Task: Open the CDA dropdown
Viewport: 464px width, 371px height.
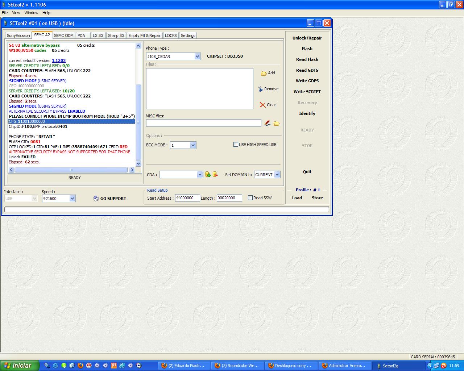Action: click(x=200, y=175)
